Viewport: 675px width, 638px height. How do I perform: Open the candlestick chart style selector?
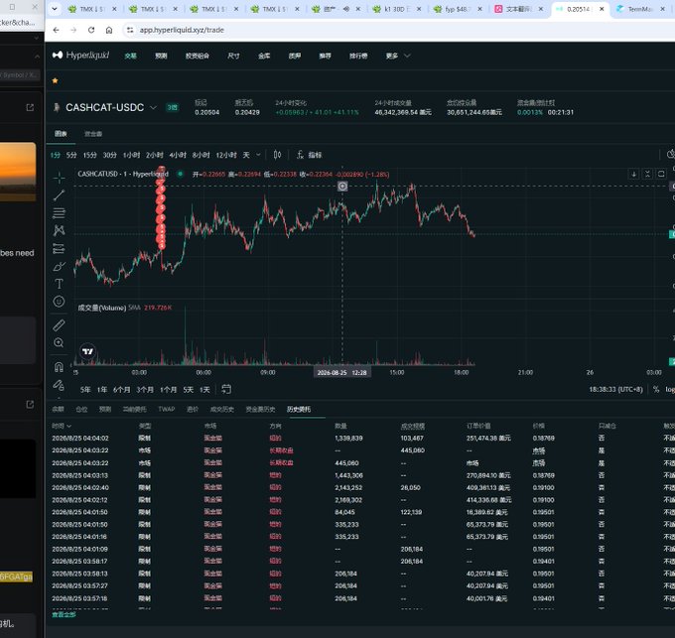coord(277,155)
